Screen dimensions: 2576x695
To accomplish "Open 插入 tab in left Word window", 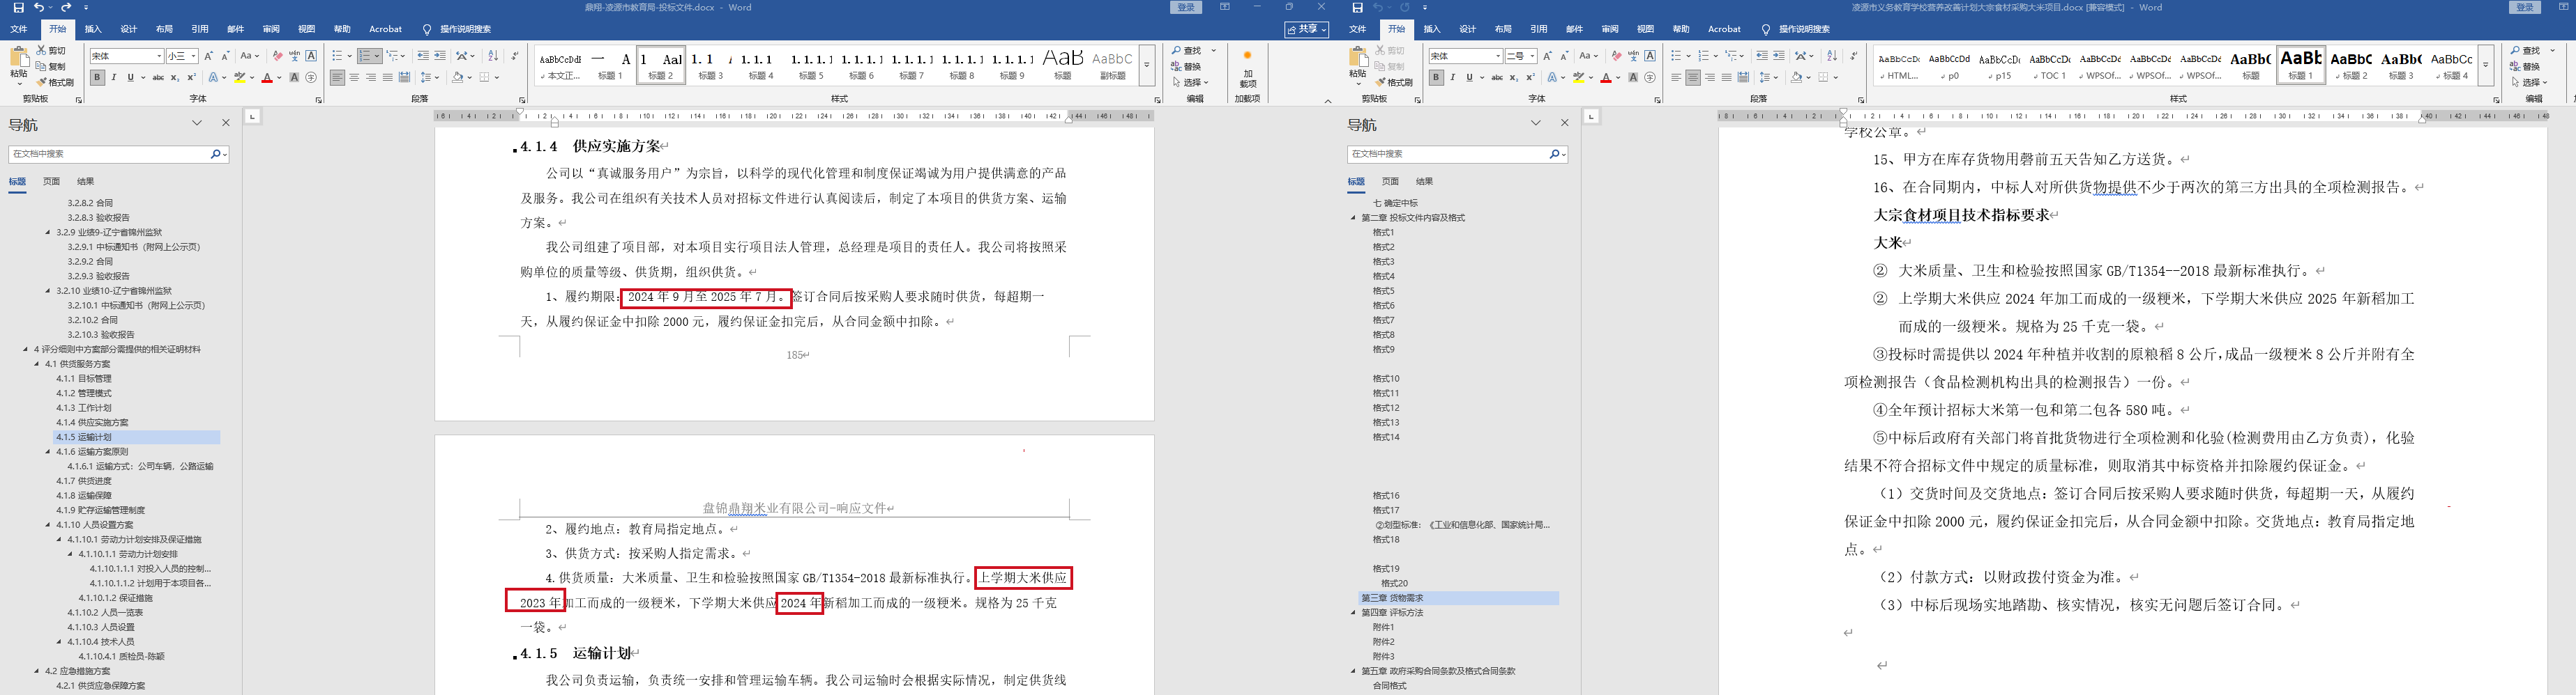I will [93, 29].
